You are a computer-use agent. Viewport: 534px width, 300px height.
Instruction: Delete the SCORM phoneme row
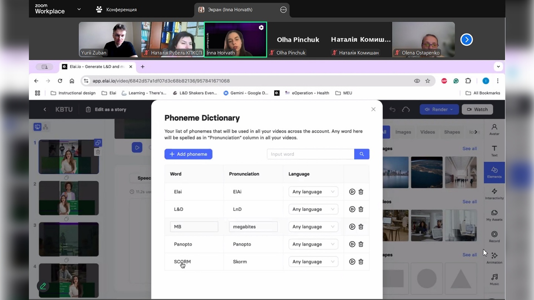click(361, 262)
